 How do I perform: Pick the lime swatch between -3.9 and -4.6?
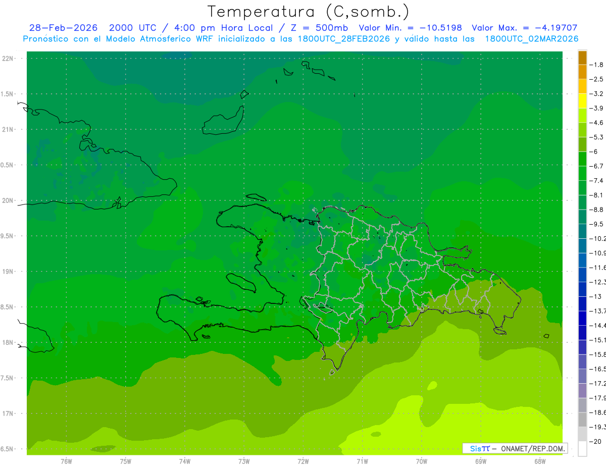pos(582,116)
